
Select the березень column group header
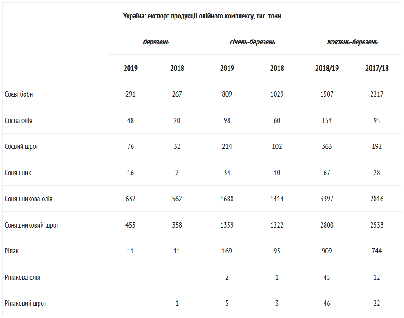point(156,42)
